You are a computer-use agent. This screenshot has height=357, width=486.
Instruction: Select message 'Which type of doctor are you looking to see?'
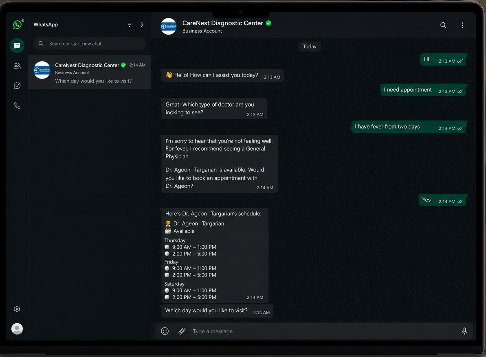(214, 109)
